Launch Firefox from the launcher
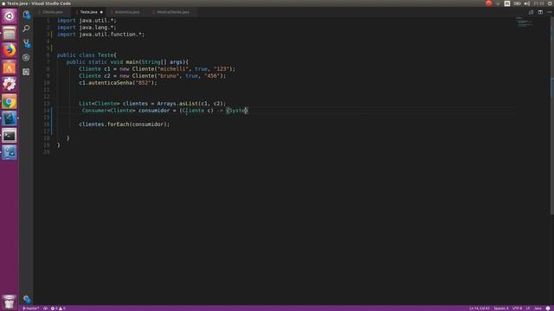 tap(10, 50)
